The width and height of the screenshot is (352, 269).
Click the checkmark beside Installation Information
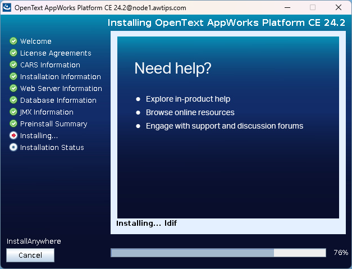click(13, 76)
